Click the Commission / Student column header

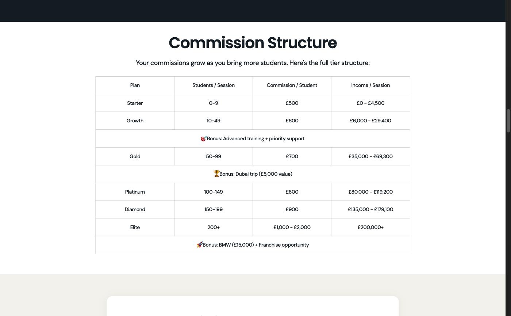click(292, 85)
